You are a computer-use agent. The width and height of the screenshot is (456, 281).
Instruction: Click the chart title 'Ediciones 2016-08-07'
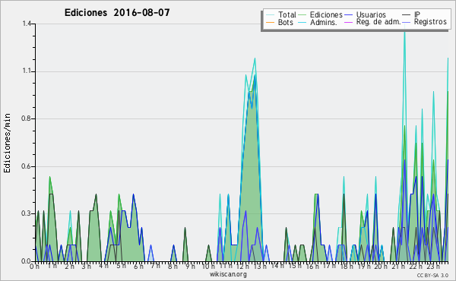click(x=117, y=13)
